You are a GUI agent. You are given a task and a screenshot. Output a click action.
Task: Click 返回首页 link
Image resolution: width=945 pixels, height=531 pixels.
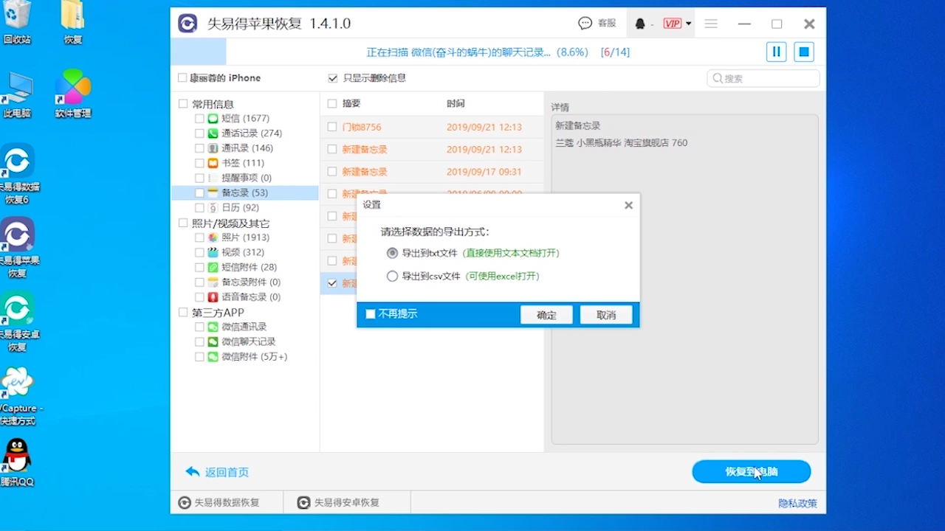coord(217,472)
